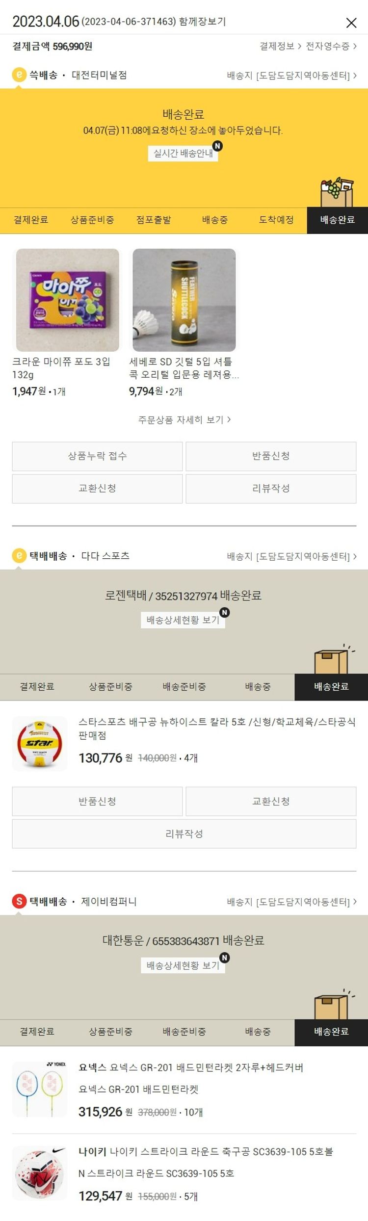This screenshot has width=368, height=1221.
Task: Open 배송상세현황 보기 for 로젠택배
Action: (183, 620)
